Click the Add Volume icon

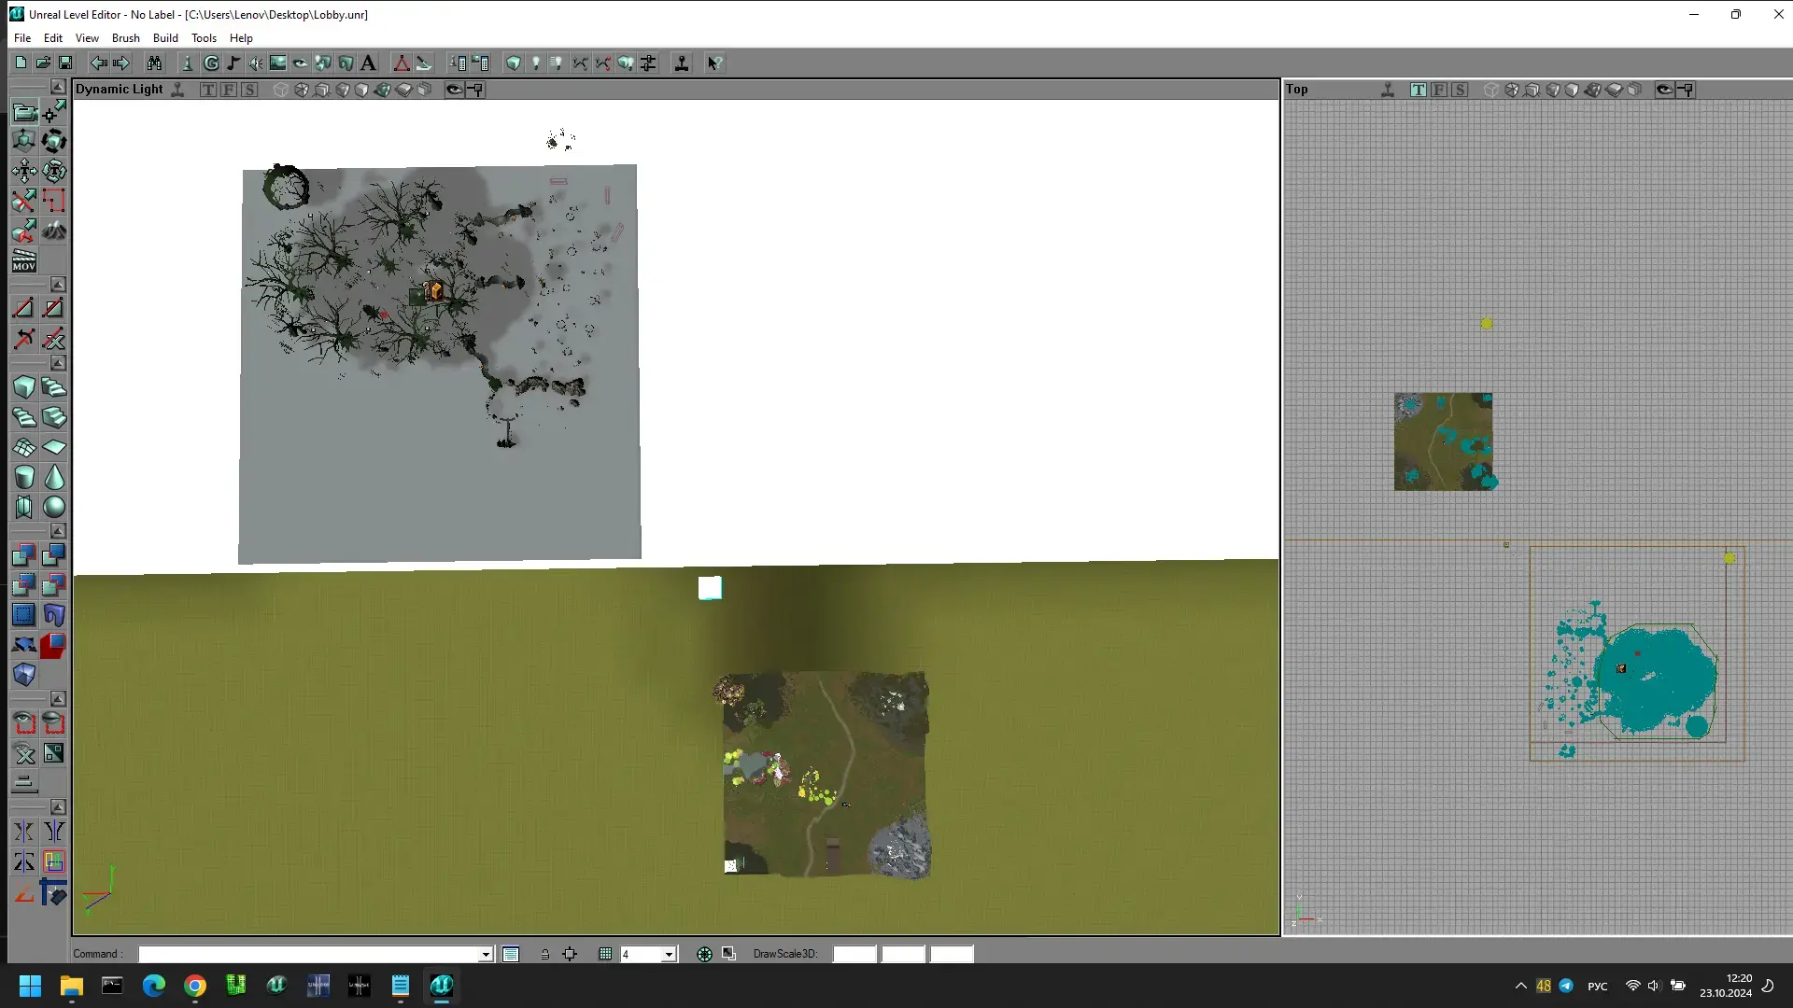pos(24,675)
